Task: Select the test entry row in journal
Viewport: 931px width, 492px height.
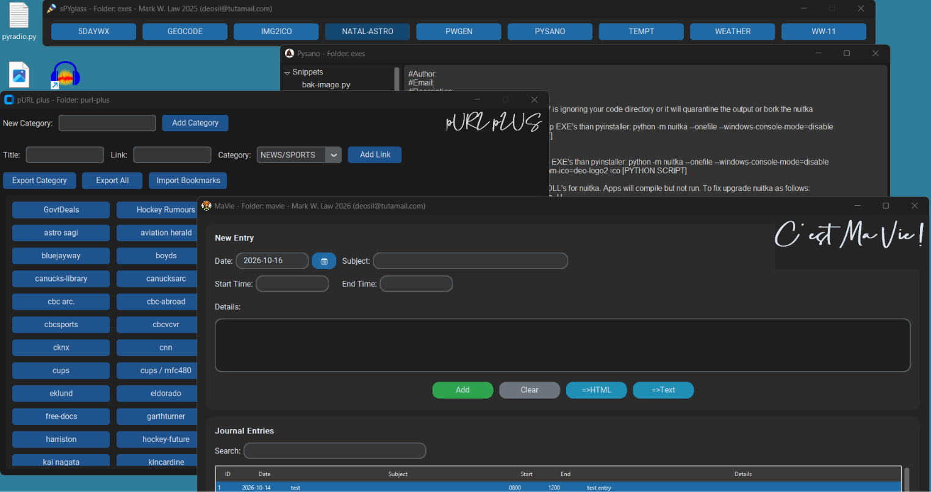Action: [x=558, y=488]
